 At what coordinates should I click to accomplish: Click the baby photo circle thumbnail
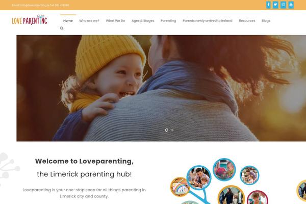tap(224, 169)
